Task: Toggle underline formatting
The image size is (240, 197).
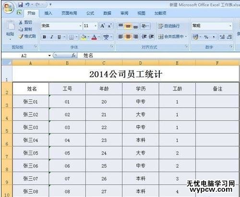Action: click(59, 37)
